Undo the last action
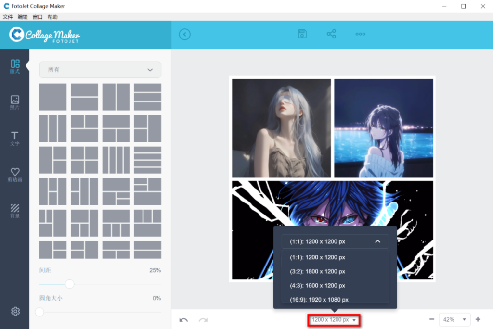The width and height of the screenshot is (493, 329). coord(183,320)
